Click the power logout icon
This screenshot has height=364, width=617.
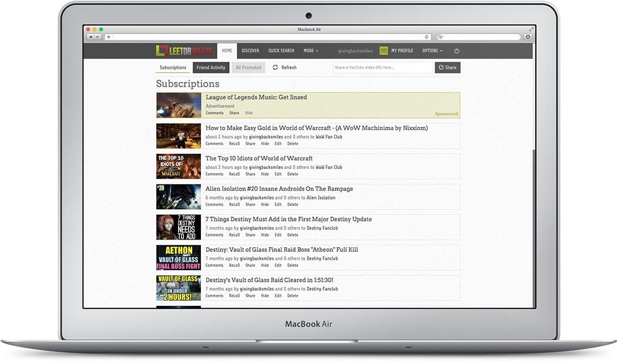tap(457, 50)
